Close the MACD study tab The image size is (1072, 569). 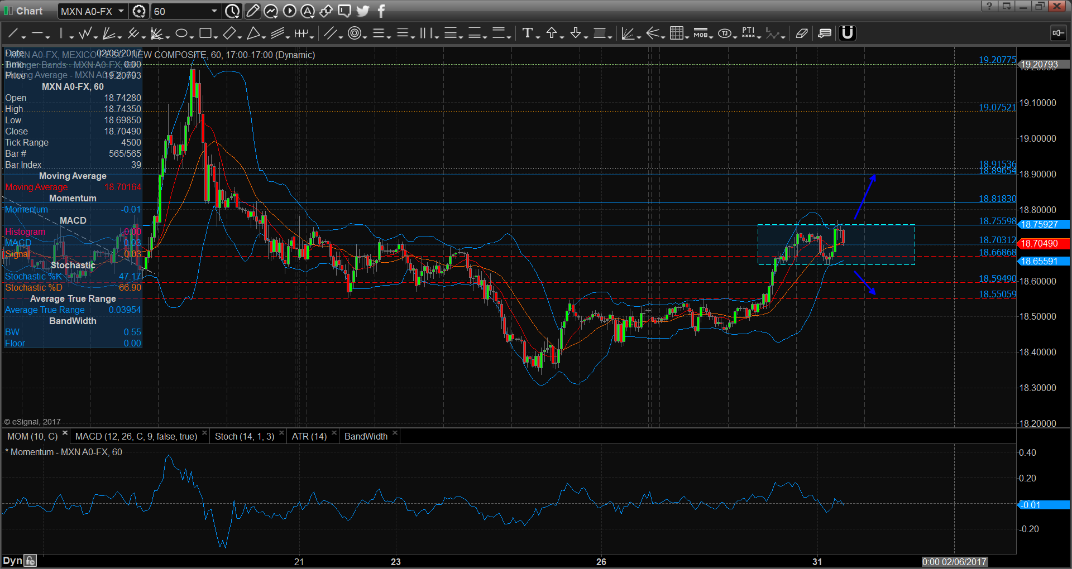[204, 433]
